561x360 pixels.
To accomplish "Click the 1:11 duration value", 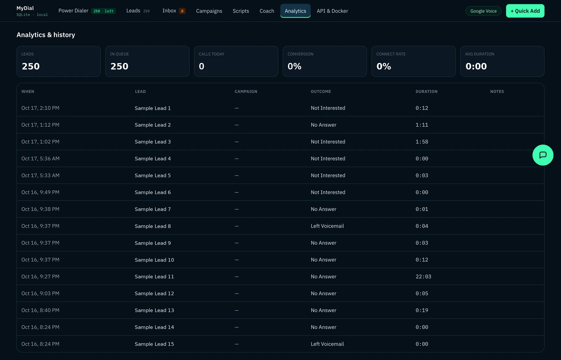I will pos(422,125).
